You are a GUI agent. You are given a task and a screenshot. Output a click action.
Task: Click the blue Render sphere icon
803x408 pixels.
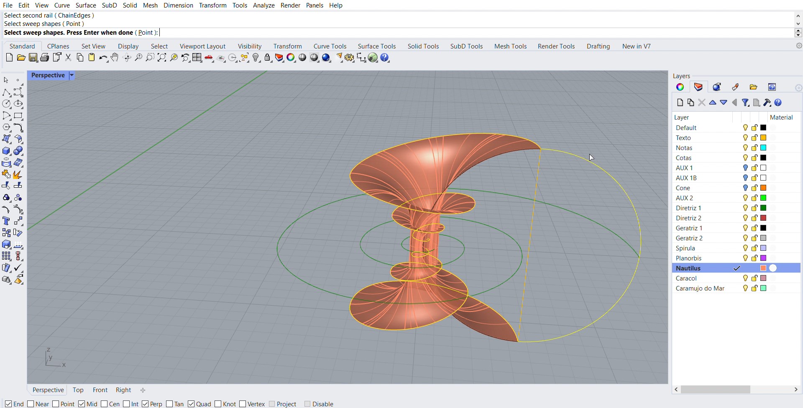[x=326, y=58]
